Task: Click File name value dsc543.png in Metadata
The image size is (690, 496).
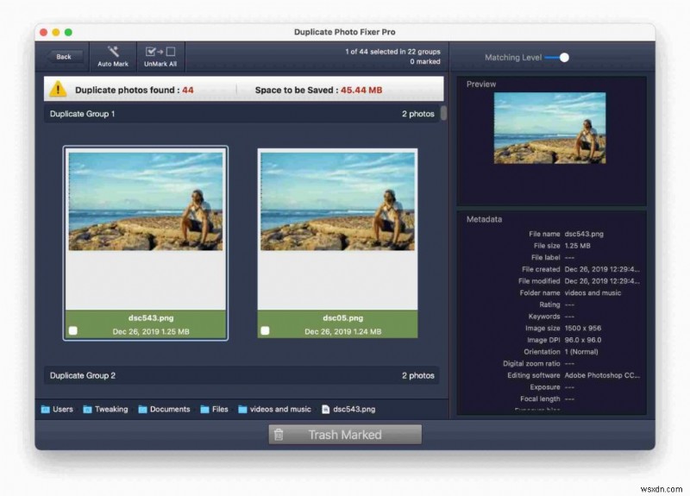Action: 584,234
